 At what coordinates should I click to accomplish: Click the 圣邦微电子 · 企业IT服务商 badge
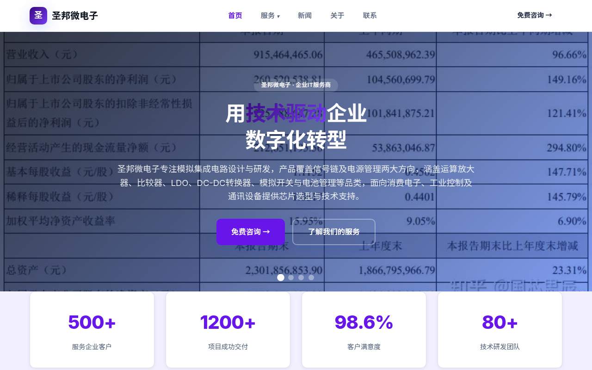[296, 85]
